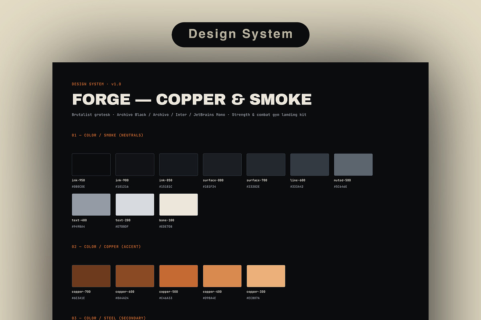Select the text-400 swatch
The image size is (481, 320).
(91, 204)
